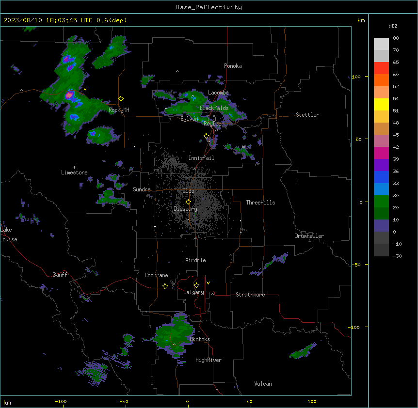Select the Sylvan label
The image size is (418, 408).
pyautogui.click(x=189, y=119)
